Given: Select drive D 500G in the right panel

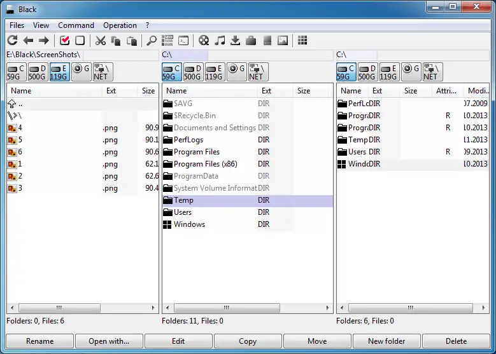Looking at the screenshot, I should pos(367,72).
